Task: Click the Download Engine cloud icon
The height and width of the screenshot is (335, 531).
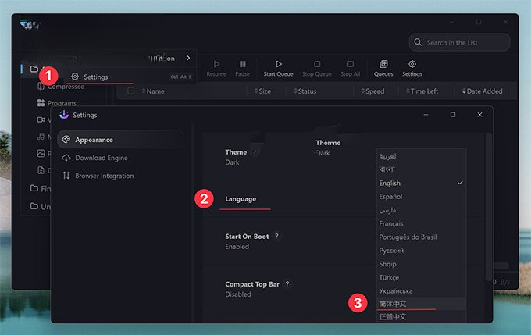Action: tap(66, 158)
